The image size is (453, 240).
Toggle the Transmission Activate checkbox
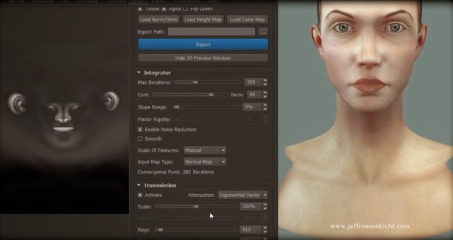click(x=140, y=195)
